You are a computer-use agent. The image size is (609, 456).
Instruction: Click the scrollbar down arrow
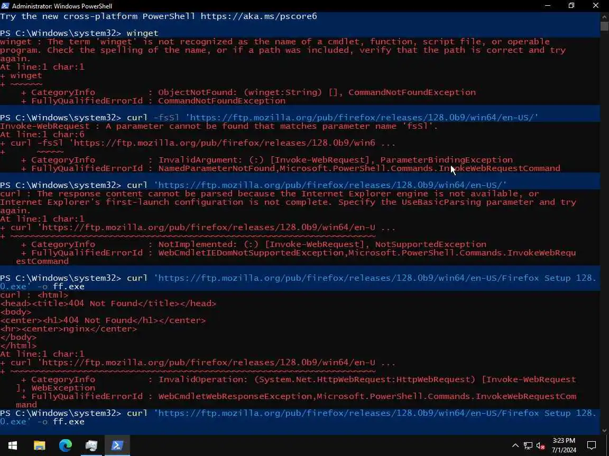click(604, 431)
